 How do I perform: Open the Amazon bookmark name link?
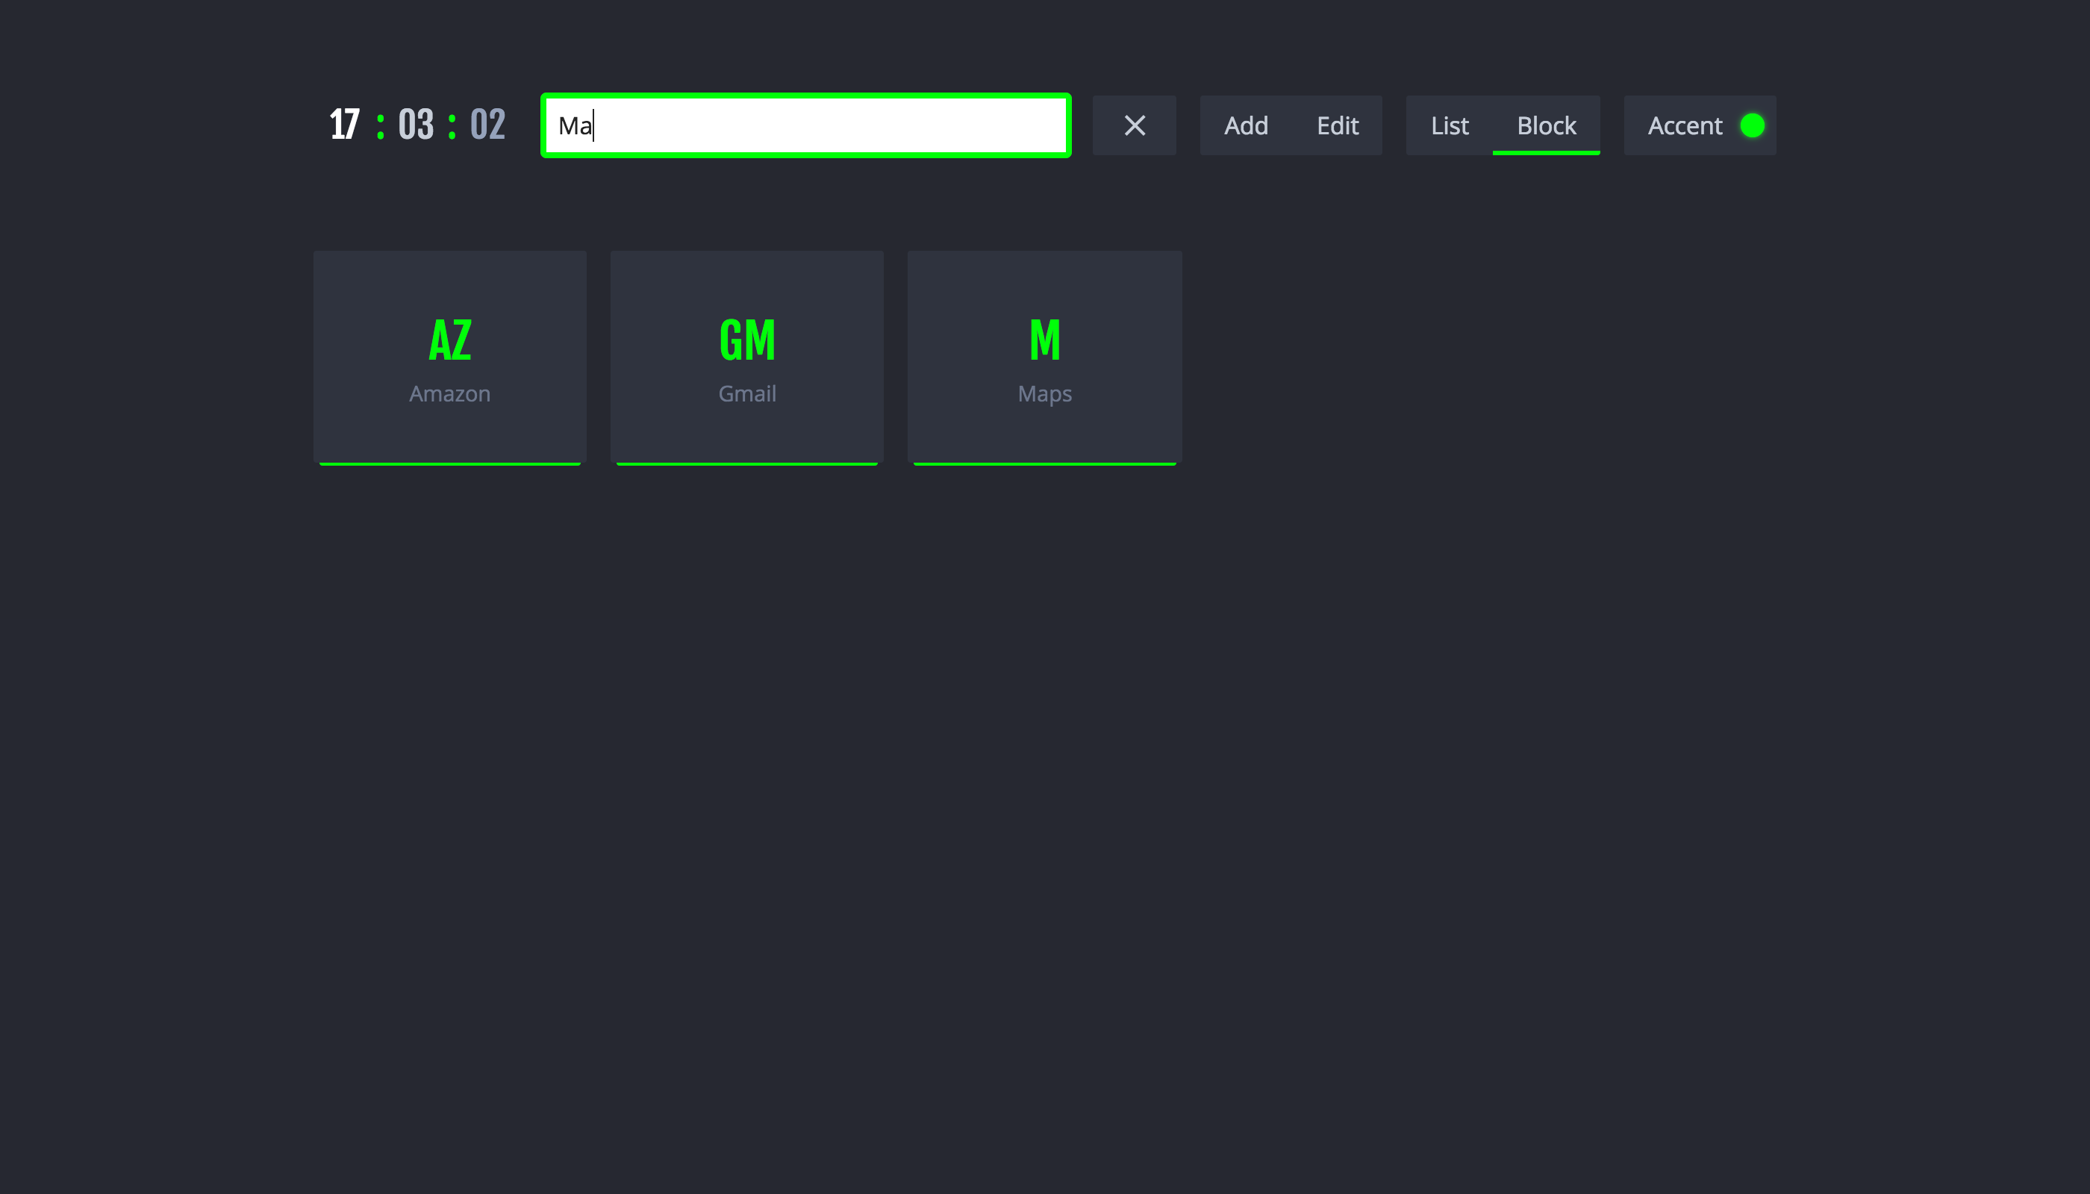click(449, 393)
